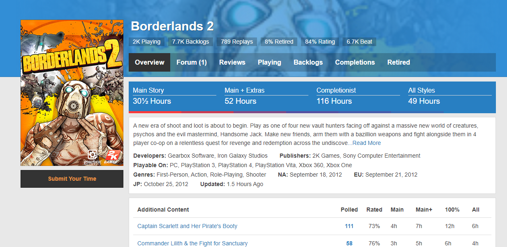Click the 7.7K Backlogs stat badge
The width and height of the screenshot is (507, 247).
(x=190, y=42)
